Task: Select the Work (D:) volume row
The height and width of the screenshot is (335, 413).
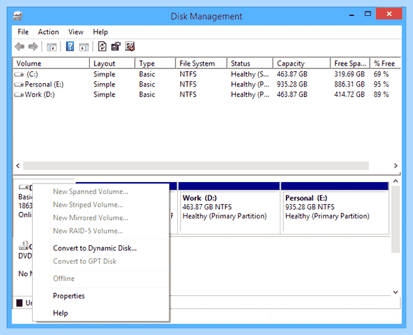Action: (206, 94)
